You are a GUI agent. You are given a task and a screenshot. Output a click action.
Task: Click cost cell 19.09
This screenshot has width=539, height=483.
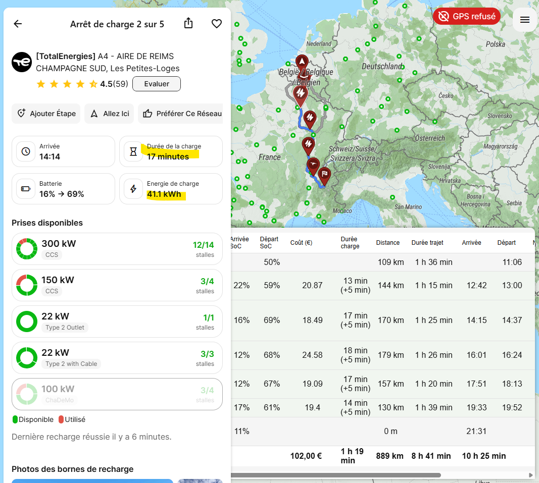coord(312,384)
